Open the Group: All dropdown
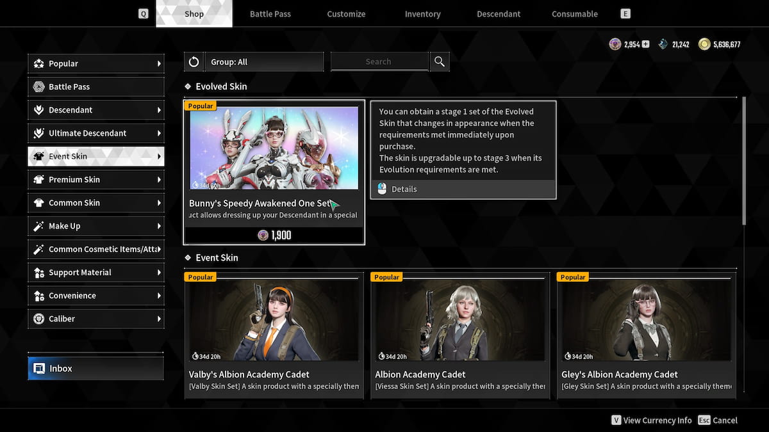 [x=263, y=61]
